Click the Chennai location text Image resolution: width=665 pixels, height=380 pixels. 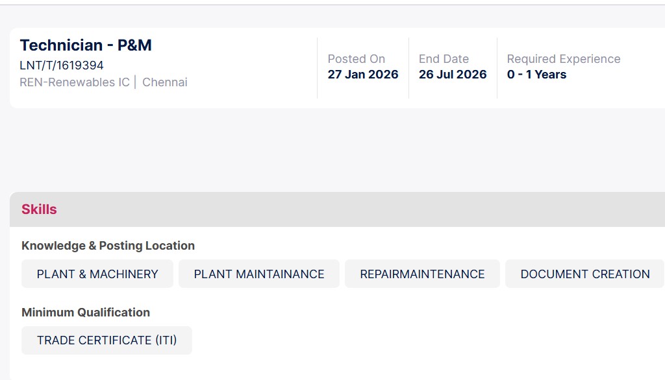point(165,82)
